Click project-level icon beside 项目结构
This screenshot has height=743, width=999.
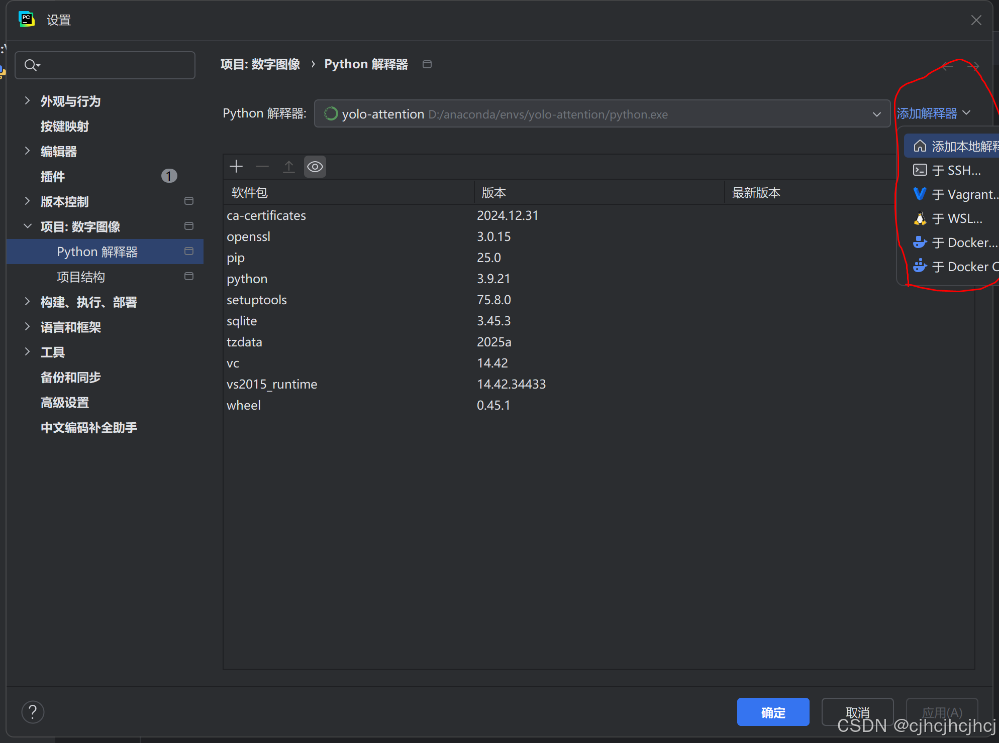(x=189, y=277)
